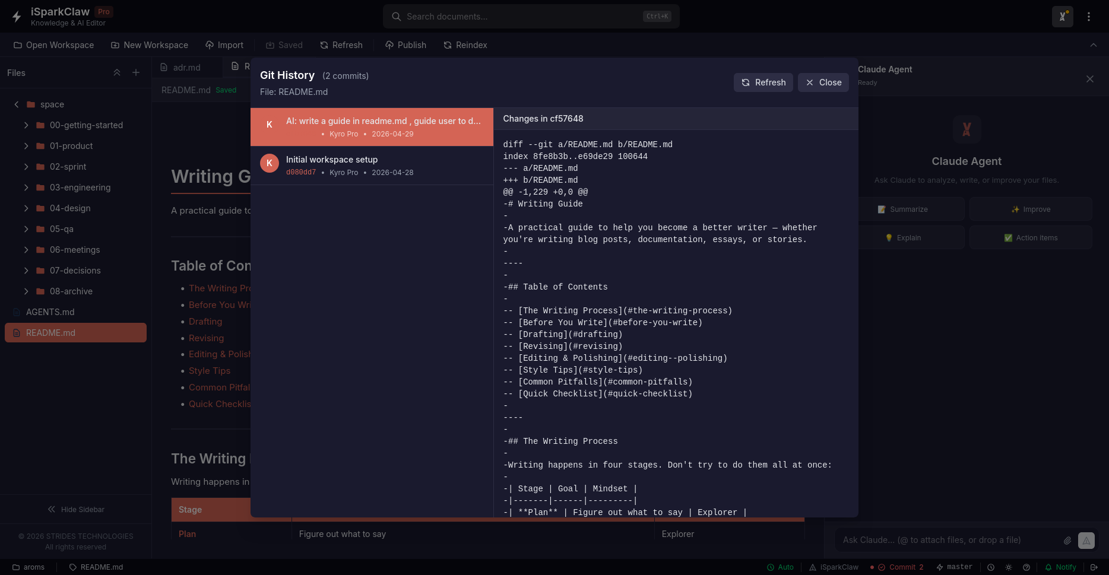Toggle the light/dark theme sun icon
1109x575 pixels.
pos(1008,567)
